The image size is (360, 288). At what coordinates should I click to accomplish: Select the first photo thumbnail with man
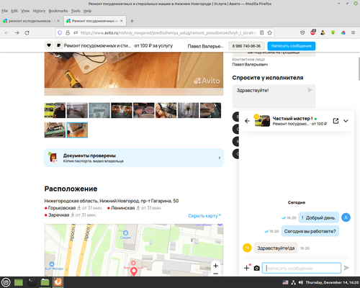(55, 110)
